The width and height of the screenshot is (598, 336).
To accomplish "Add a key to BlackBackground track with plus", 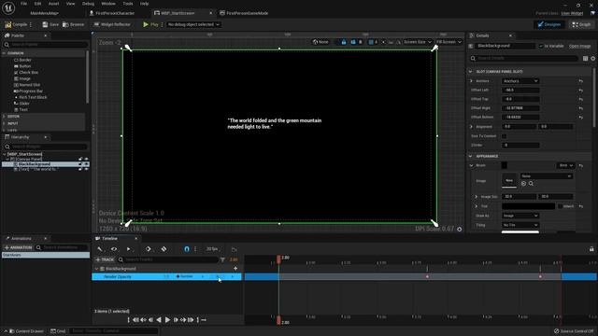I will pyautogui.click(x=235, y=269).
